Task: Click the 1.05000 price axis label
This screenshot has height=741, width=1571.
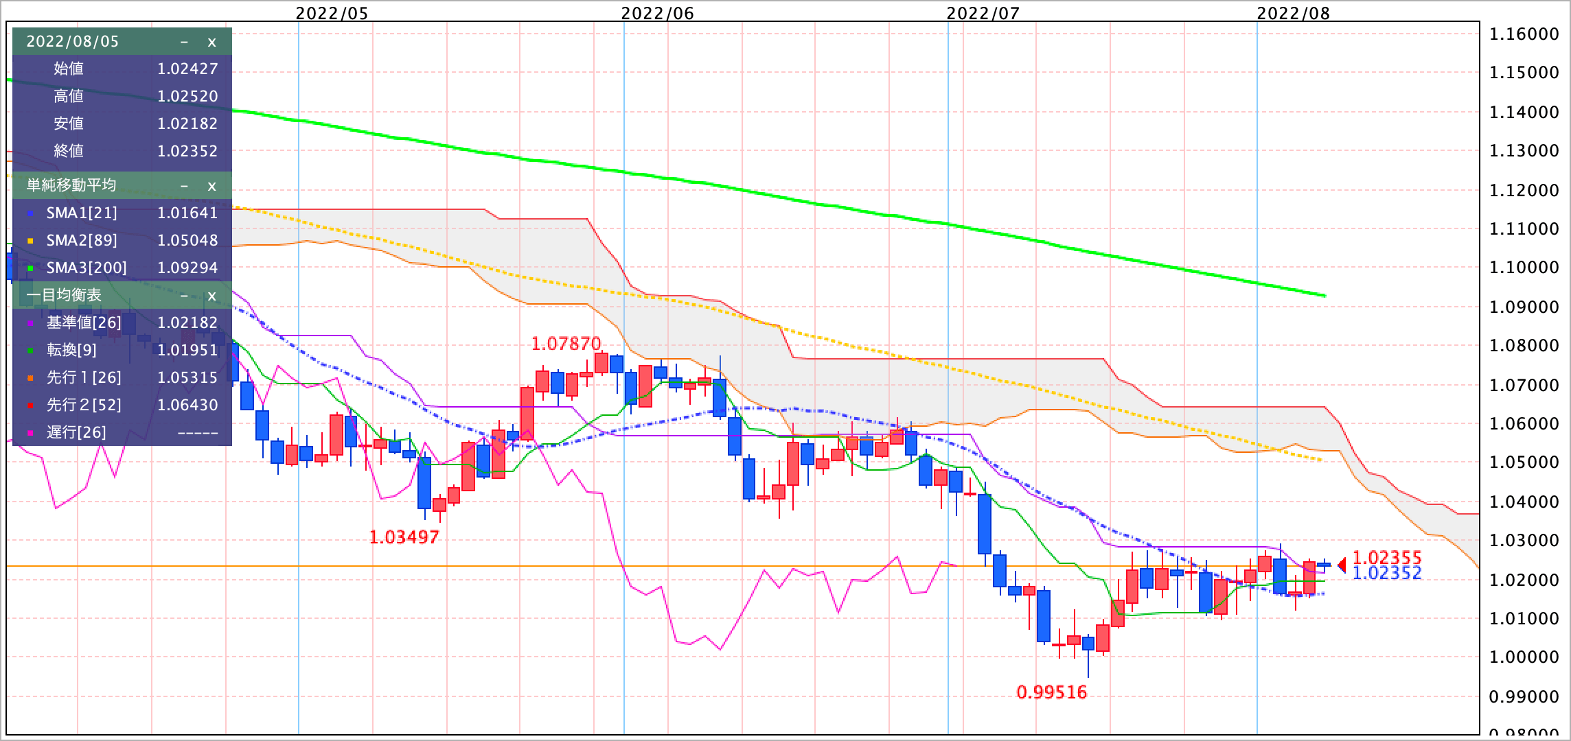Action: (x=1524, y=462)
